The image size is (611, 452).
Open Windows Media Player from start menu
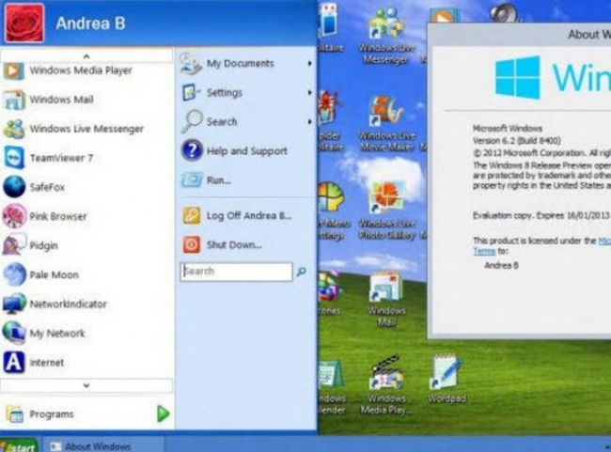(x=80, y=70)
